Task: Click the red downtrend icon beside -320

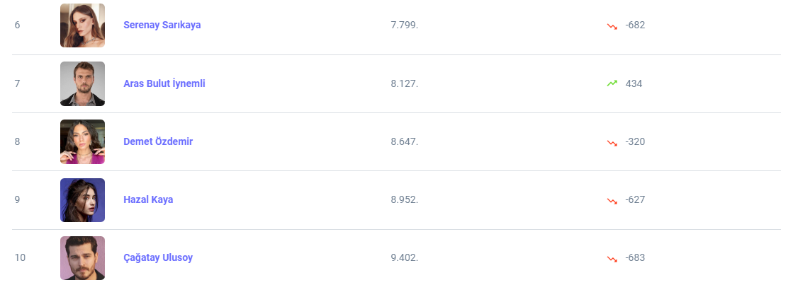Action: 612,142
